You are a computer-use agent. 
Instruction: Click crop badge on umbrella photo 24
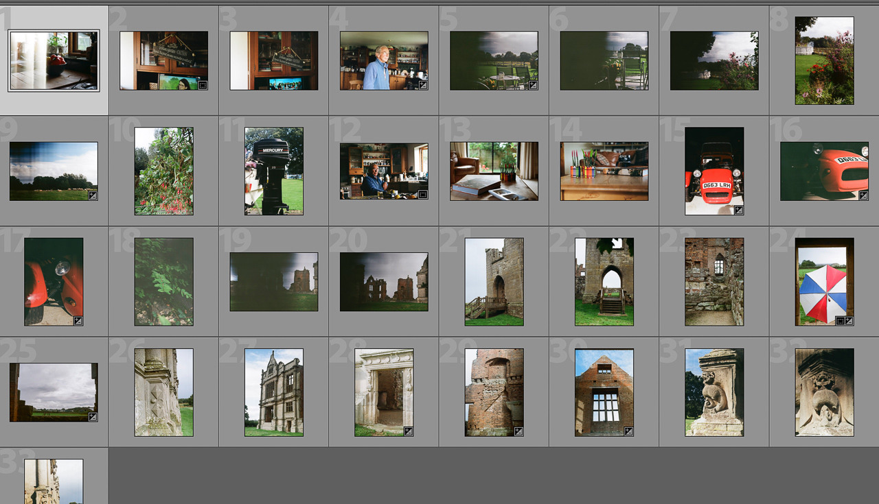point(840,320)
